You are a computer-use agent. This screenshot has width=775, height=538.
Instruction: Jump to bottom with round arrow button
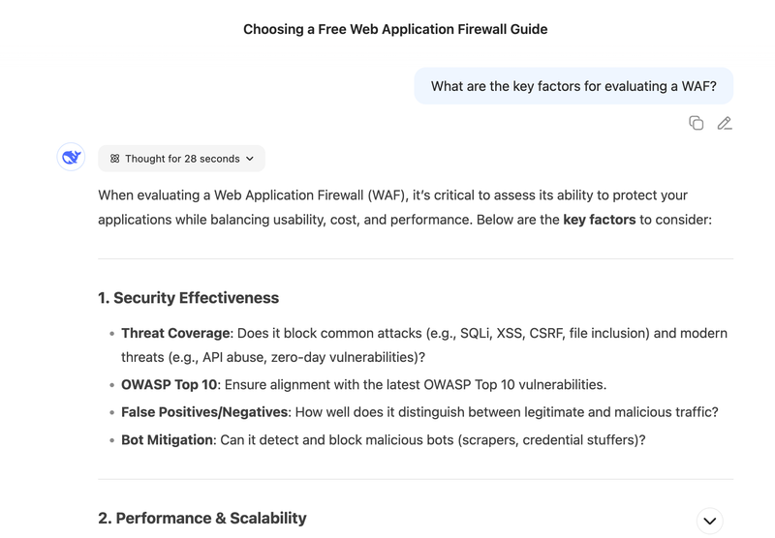(710, 521)
